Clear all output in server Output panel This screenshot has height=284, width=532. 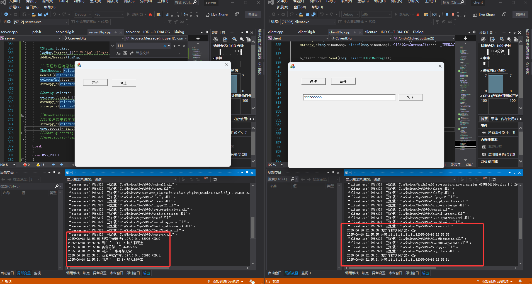click(x=206, y=179)
